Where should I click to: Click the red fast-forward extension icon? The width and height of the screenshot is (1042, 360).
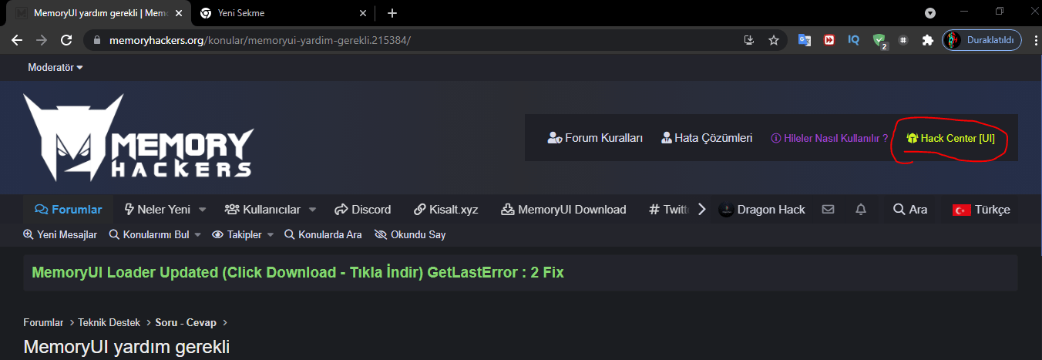pyautogui.click(x=829, y=39)
